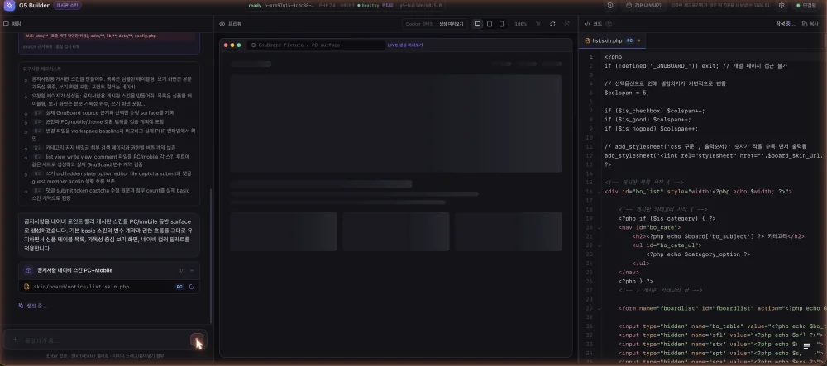Click the ZIP 내보내기 export button
The height and width of the screenshot is (366, 827).
[x=644, y=5]
